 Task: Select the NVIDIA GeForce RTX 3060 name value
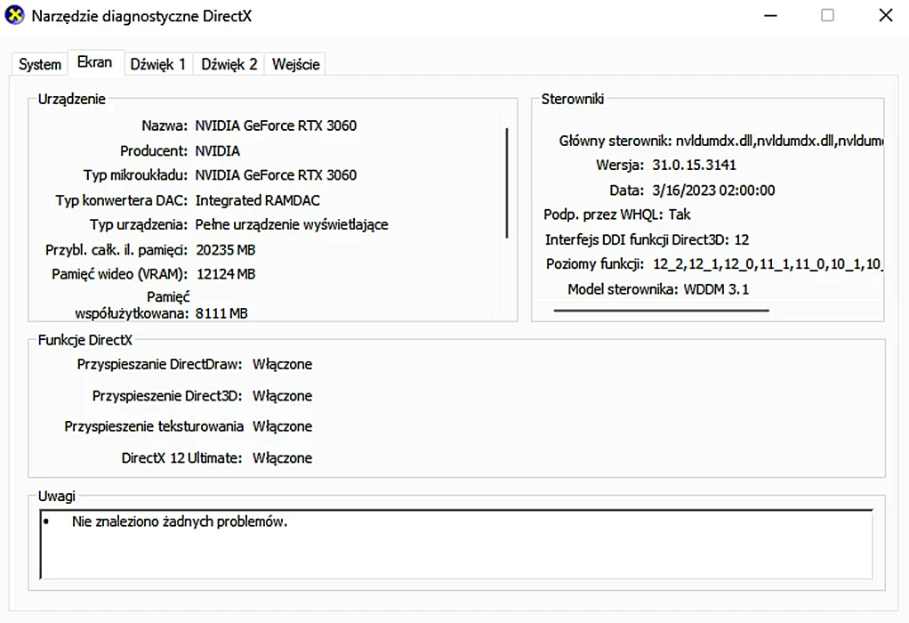pyautogui.click(x=276, y=125)
